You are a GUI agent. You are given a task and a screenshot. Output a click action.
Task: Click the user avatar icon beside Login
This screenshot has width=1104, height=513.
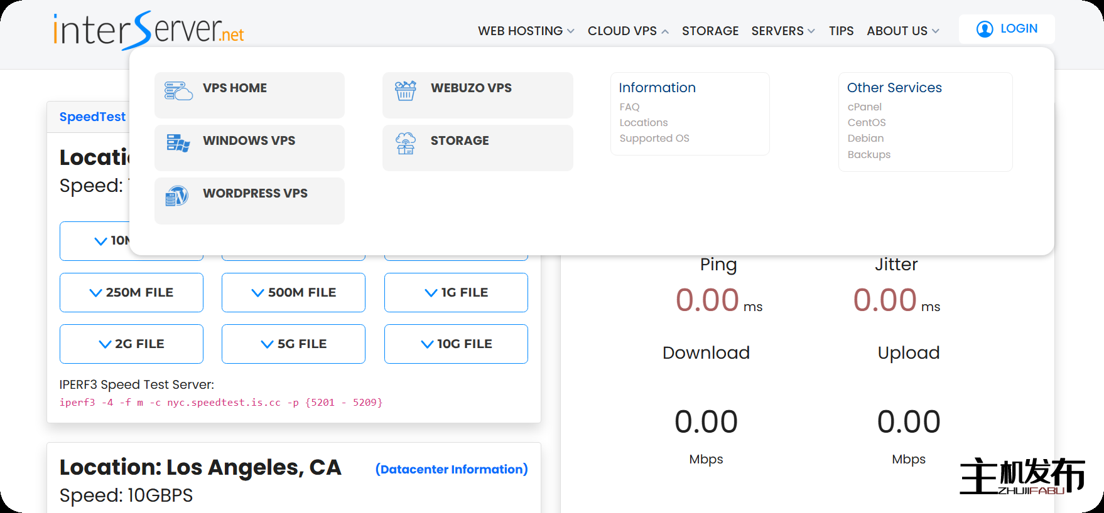[x=985, y=29]
